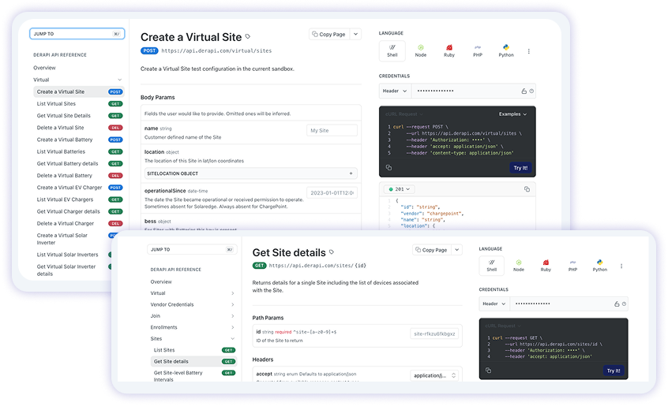Select Shell language in Get Site details window

[x=492, y=266]
